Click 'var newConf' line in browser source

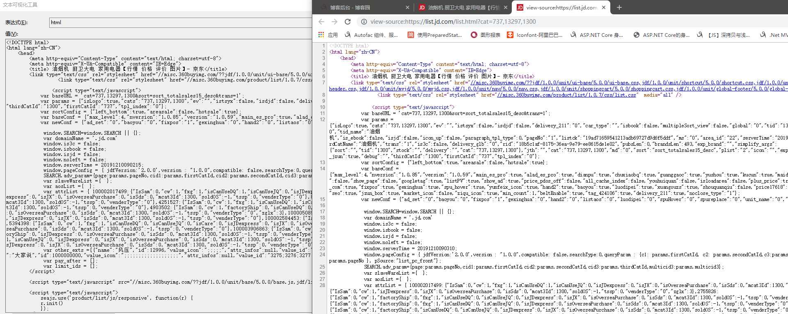pyautogui.click(x=575, y=199)
